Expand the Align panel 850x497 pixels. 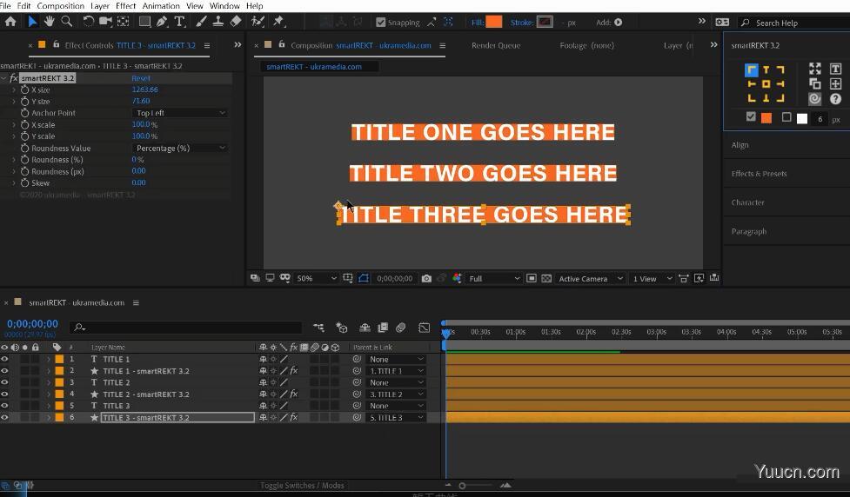[740, 144]
